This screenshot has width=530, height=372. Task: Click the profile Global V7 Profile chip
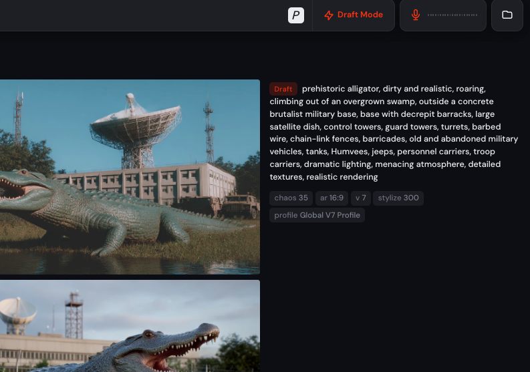coord(317,215)
